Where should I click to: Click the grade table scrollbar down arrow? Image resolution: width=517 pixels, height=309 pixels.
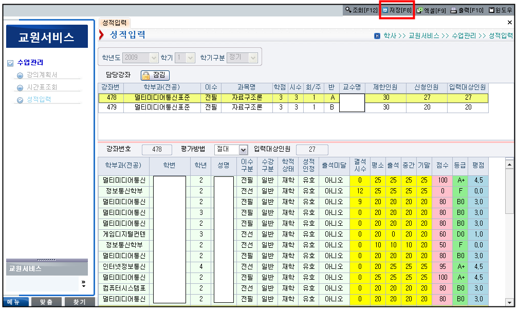click(x=509, y=302)
